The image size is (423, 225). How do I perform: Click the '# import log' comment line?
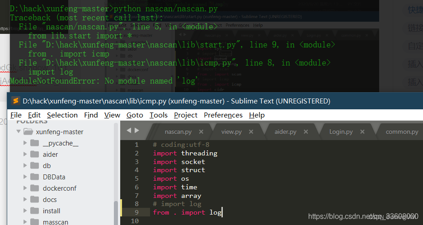coord(177,204)
